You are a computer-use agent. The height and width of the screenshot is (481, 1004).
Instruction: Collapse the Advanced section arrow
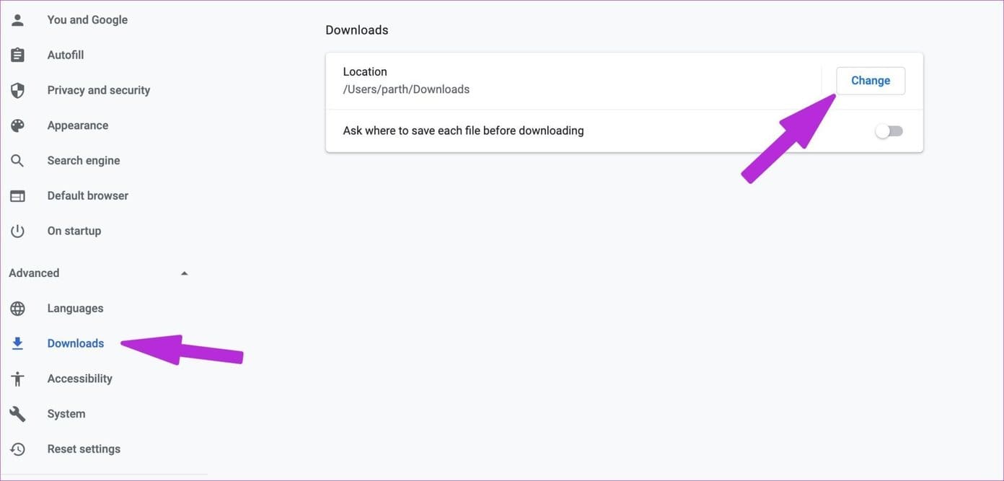point(184,273)
